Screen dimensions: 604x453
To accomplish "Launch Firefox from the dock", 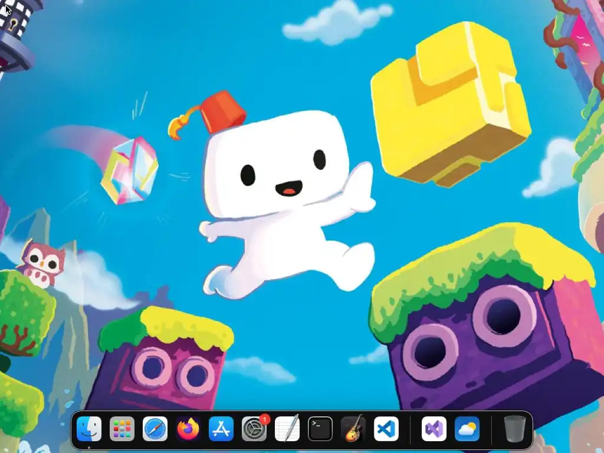I will 188,429.
